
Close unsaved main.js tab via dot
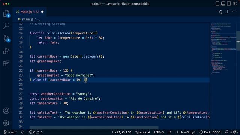[x=42, y=12]
